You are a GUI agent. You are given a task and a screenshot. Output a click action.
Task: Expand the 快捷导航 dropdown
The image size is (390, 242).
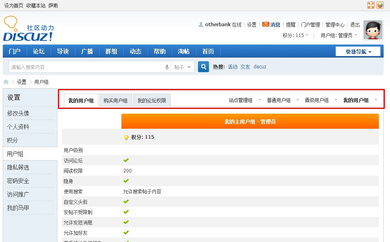tap(358, 52)
